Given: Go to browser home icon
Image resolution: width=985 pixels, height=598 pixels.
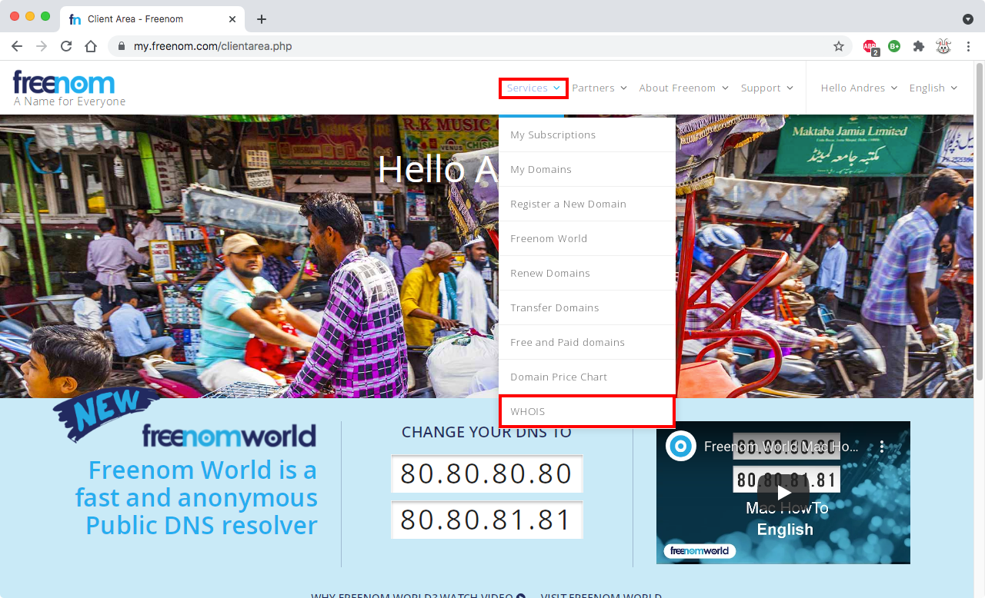Looking at the screenshot, I should tap(91, 46).
